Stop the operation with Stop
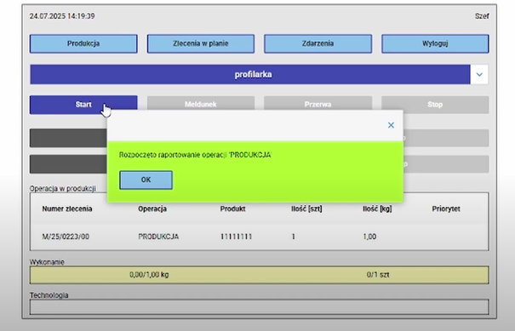The height and width of the screenshot is (331, 515). point(435,105)
